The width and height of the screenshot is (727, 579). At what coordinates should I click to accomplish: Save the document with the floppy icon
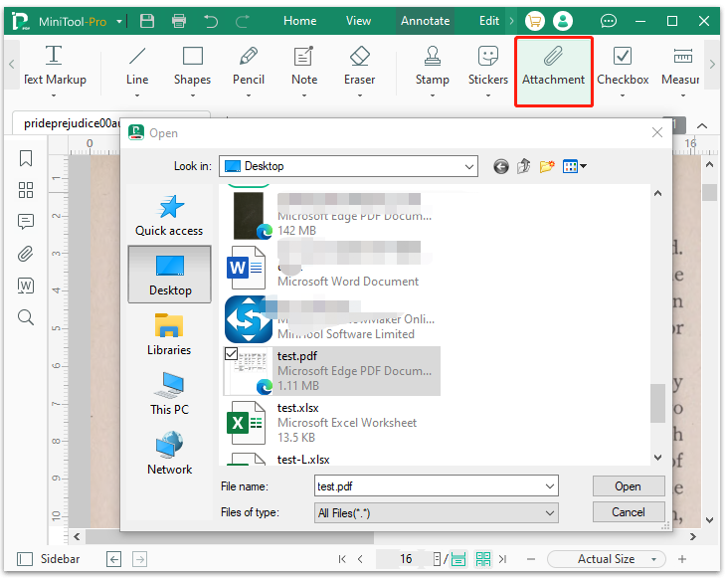click(x=147, y=21)
